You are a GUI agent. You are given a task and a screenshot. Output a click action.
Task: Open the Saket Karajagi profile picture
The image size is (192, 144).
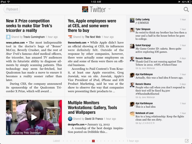pos(132,46)
